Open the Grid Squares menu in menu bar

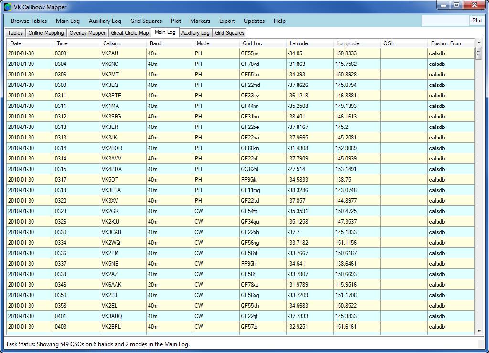coord(146,21)
